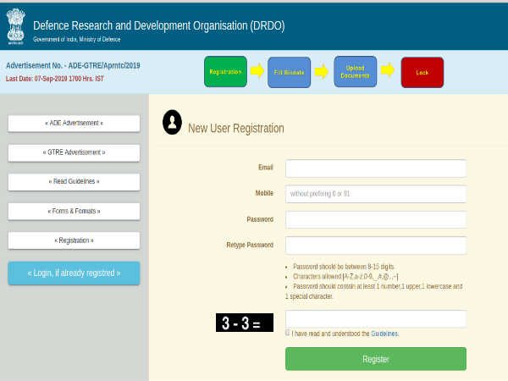Click the user avatar icon beside New User Registration
Screen dimensions: 508x381
tap(172, 123)
